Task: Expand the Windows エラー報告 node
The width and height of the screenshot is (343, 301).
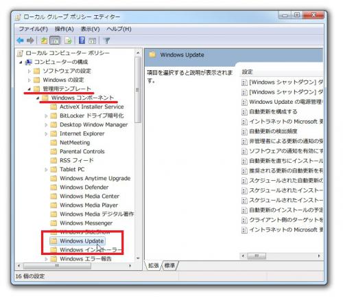Action: [x=46, y=259]
